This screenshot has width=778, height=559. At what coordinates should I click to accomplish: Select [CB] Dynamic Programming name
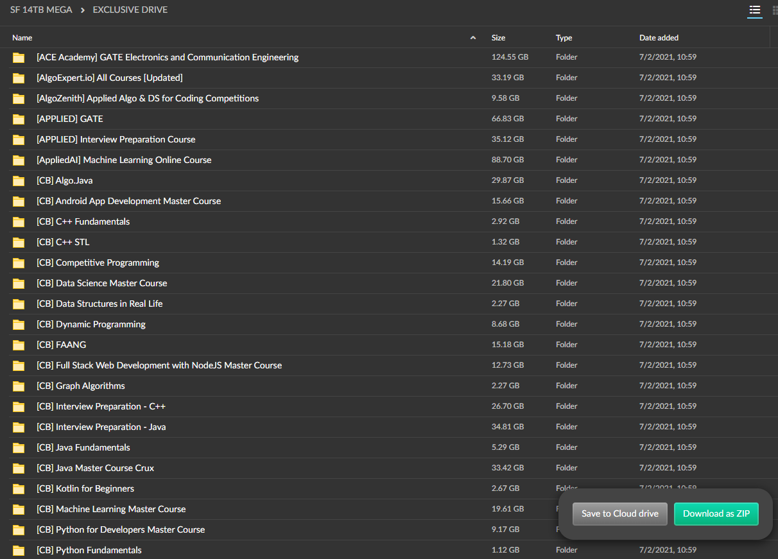91,324
